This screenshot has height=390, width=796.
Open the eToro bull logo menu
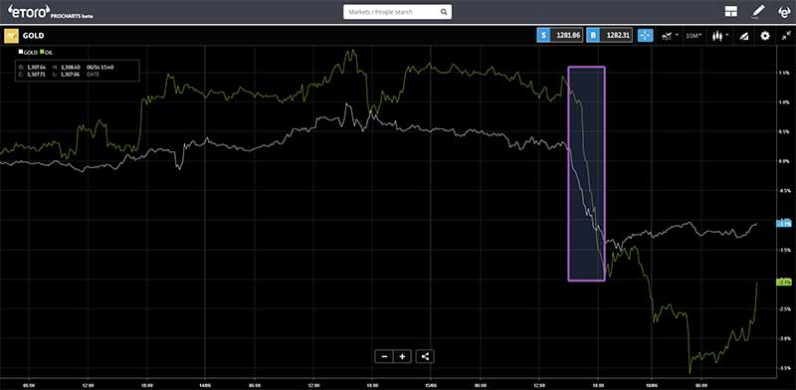pos(784,11)
